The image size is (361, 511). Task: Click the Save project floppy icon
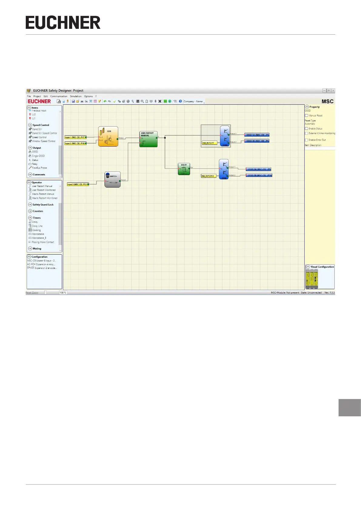(x=73, y=101)
